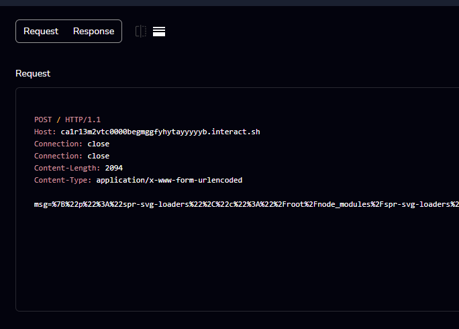Click the POST / HTTP/1.1 request line
Image resolution: width=459 pixels, height=329 pixels.
(x=67, y=120)
